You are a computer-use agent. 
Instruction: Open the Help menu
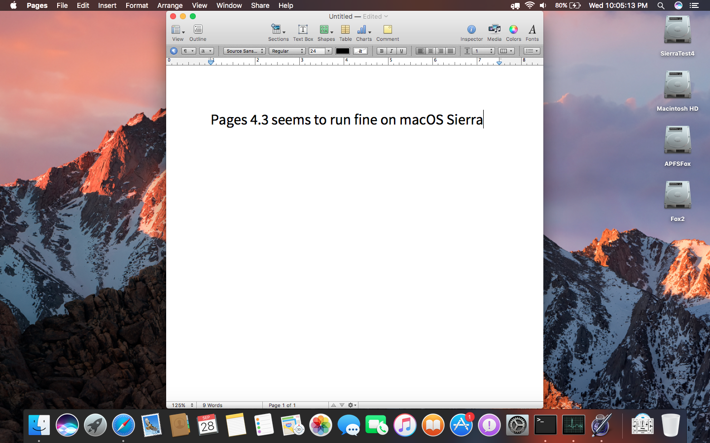[285, 5]
